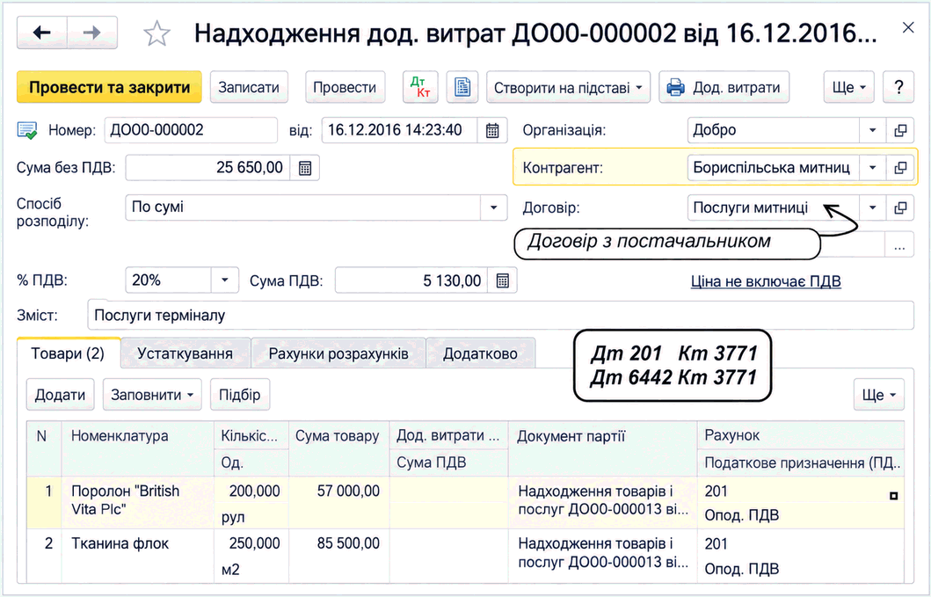Expand the Контрагент dropdown list
Screen dimensions: 931x597
coord(872,168)
